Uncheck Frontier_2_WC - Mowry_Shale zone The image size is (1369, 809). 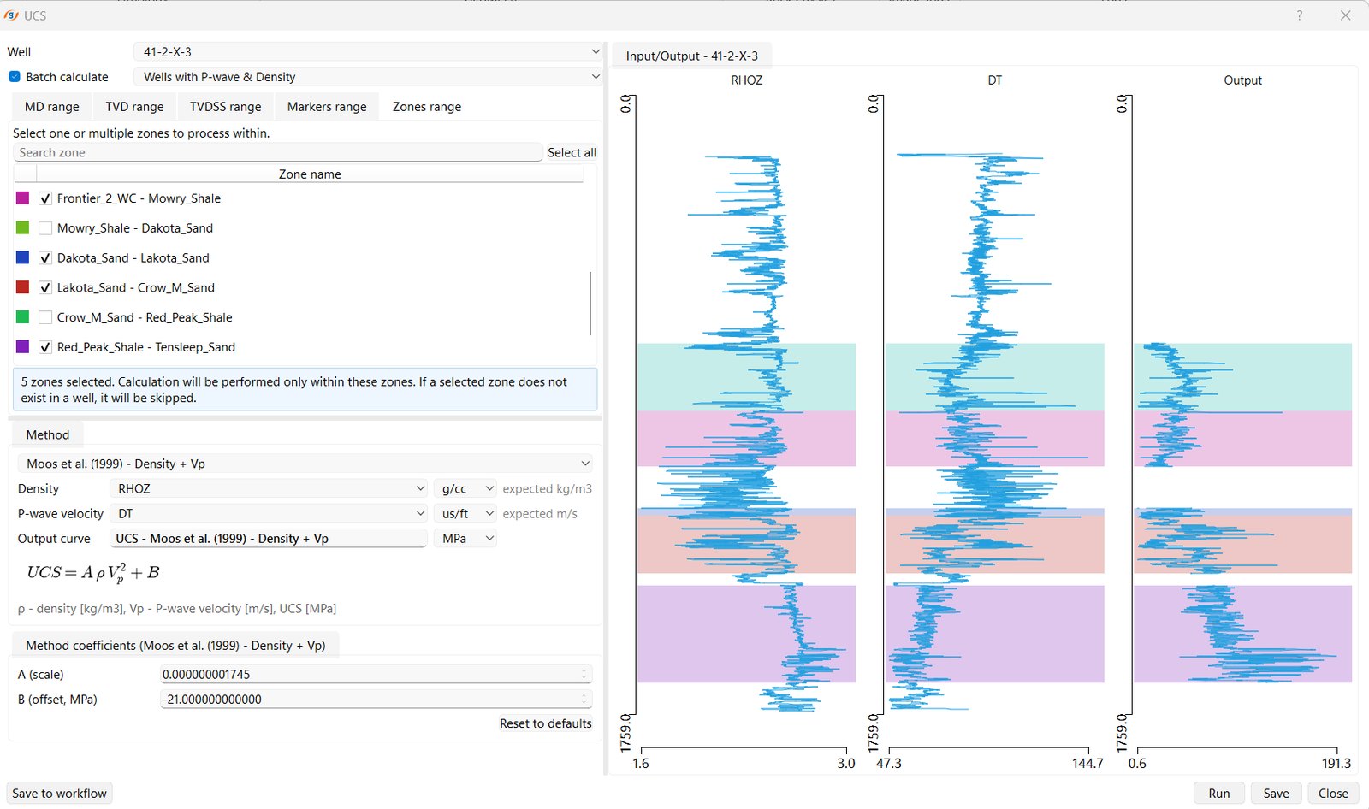pos(45,198)
